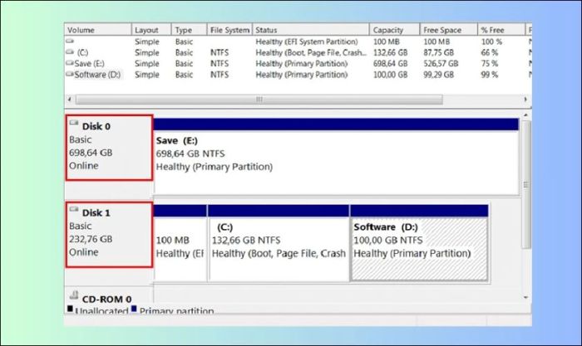Screen dimensions: 582x346
Task: Click the Save (E:) drive icon in list
Action: pyautogui.click(x=70, y=63)
